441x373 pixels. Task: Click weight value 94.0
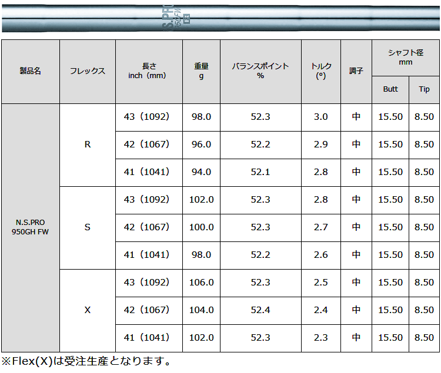coord(201,172)
